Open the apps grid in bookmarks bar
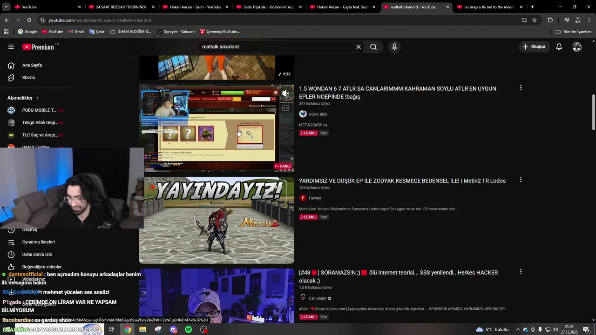Image resolution: width=596 pixels, height=335 pixels. [6, 32]
